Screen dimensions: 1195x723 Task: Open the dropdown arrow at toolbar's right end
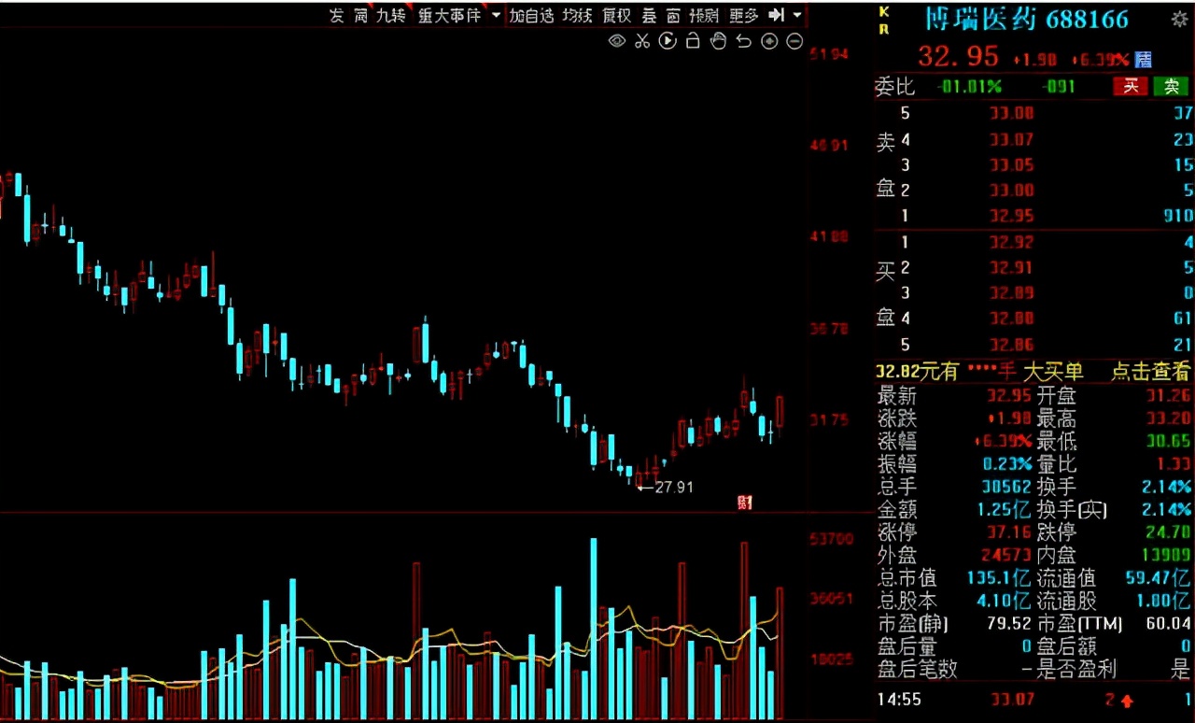click(796, 15)
